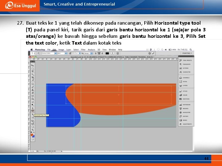The height and width of the screenshot is (166, 222).
Task: Select the Horizontal Type tool
Action: pyautogui.click(x=33, y=111)
